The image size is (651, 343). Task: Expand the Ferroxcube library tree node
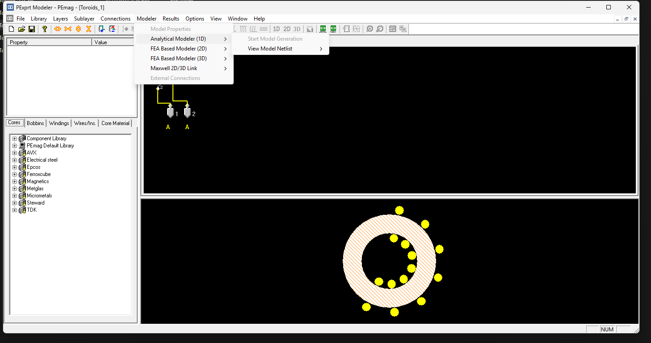point(15,174)
